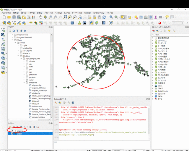189x151 pixels.
Task: Click the font size 12 stepper in toolbar
Action: pyautogui.click(x=183, y=23)
